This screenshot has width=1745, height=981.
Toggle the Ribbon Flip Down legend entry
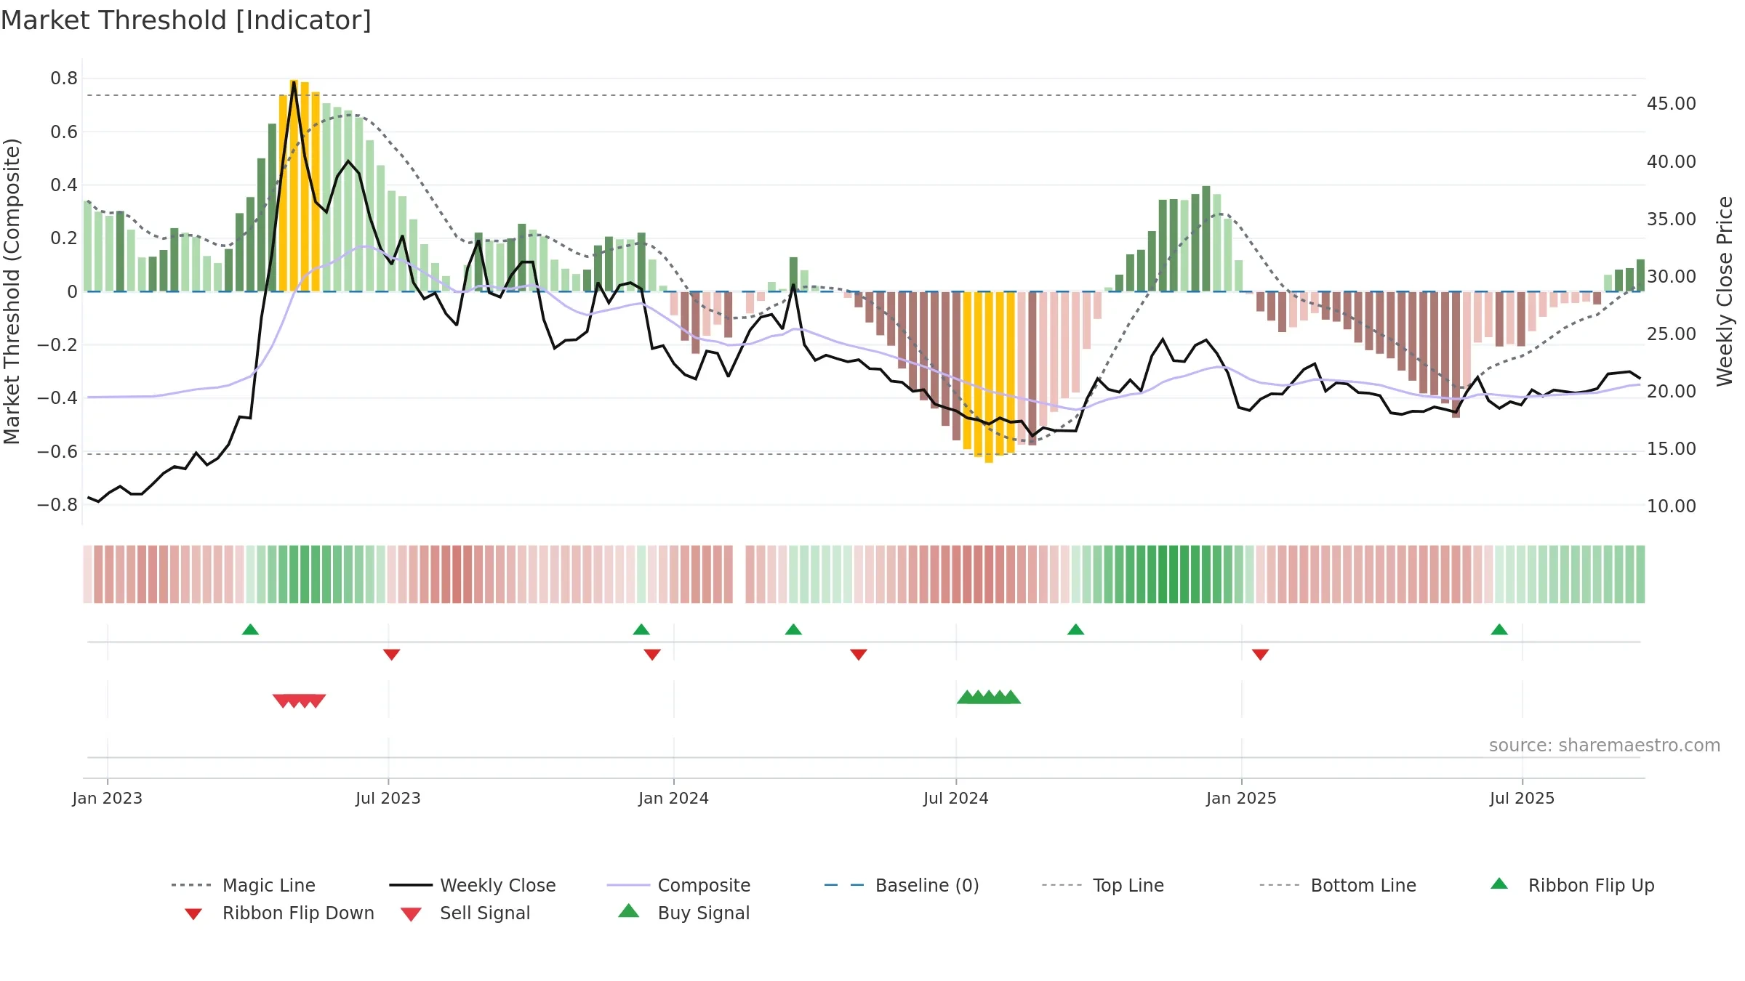(279, 913)
